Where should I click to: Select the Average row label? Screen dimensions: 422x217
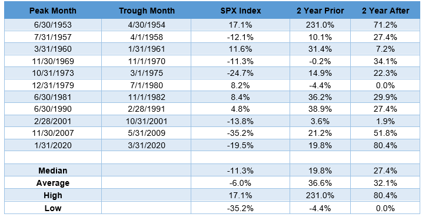click(53, 183)
